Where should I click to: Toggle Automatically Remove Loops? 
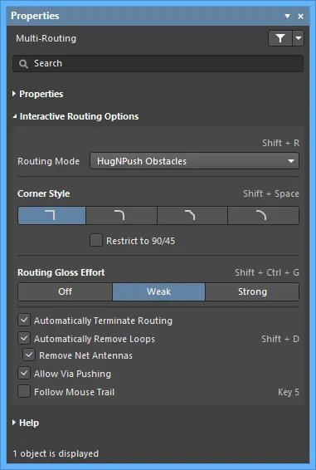pos(24,339)
